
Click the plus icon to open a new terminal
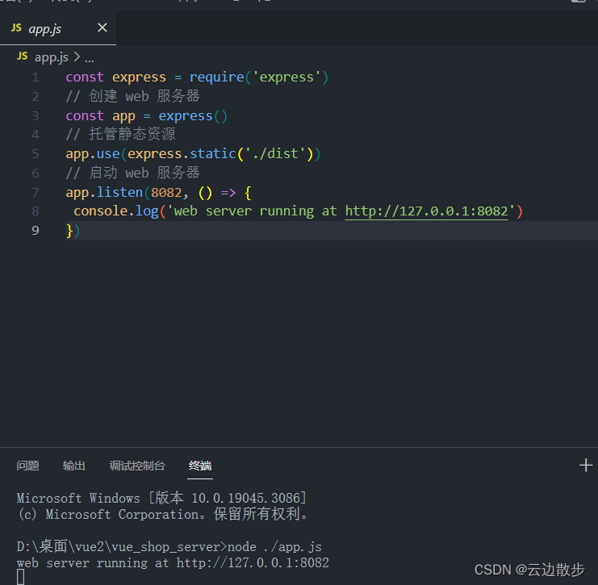click(586, 466)
